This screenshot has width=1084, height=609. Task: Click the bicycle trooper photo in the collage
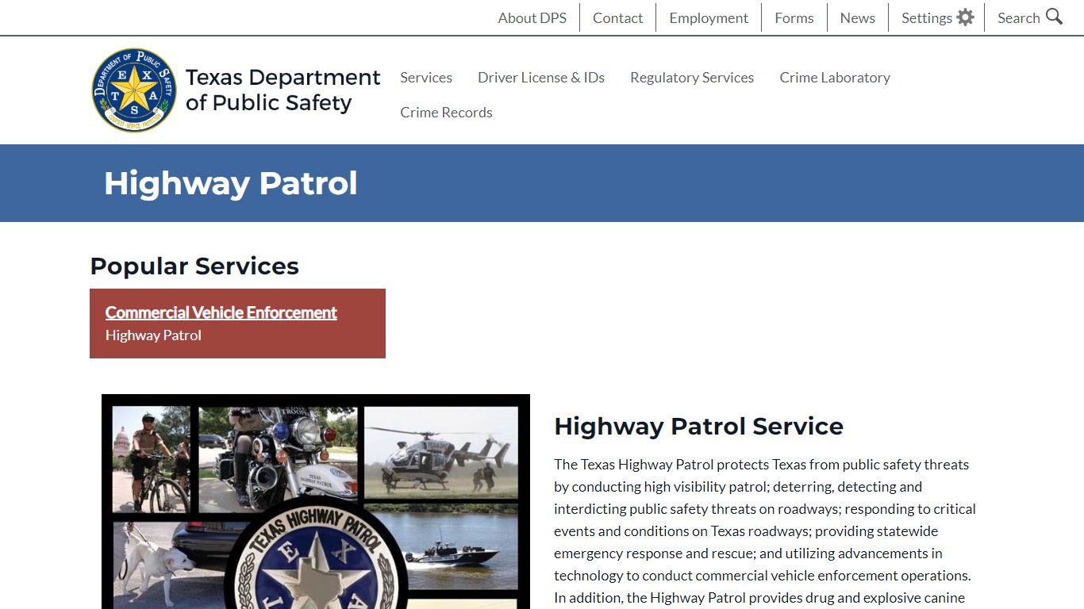[x=151, y=459]
